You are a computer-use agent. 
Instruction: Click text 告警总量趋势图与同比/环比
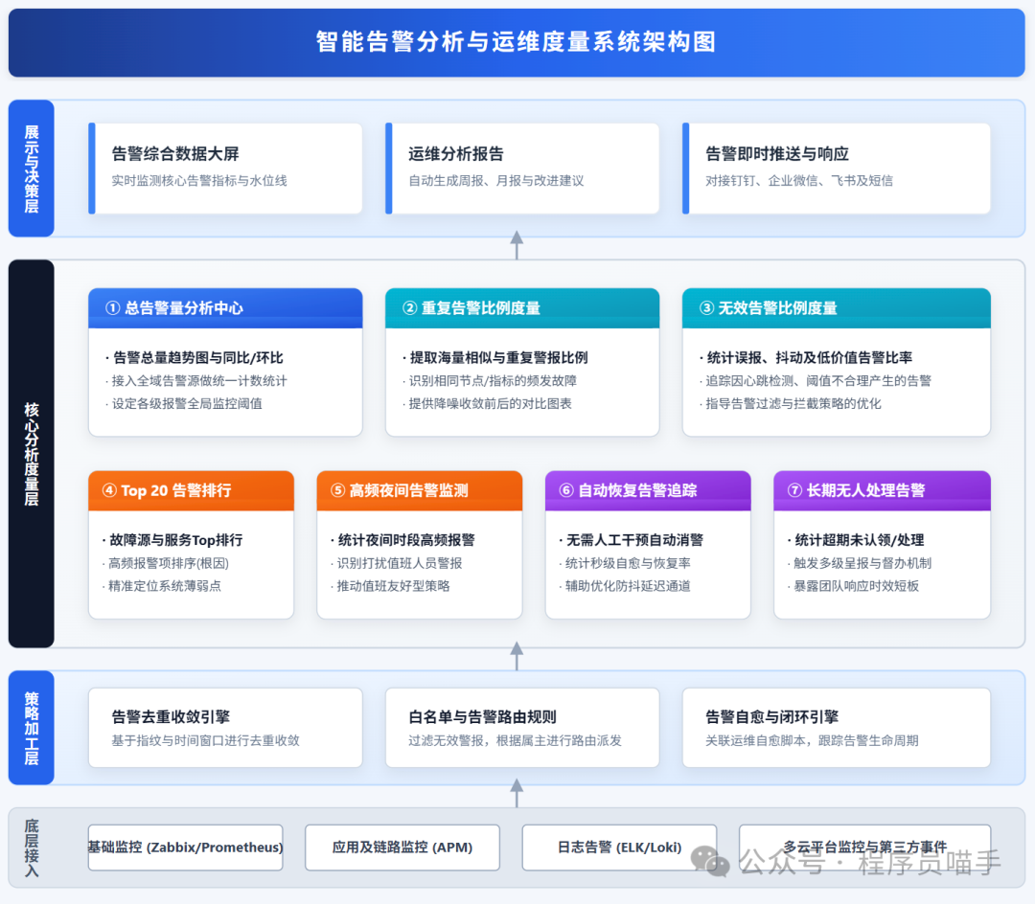(198, 357)
